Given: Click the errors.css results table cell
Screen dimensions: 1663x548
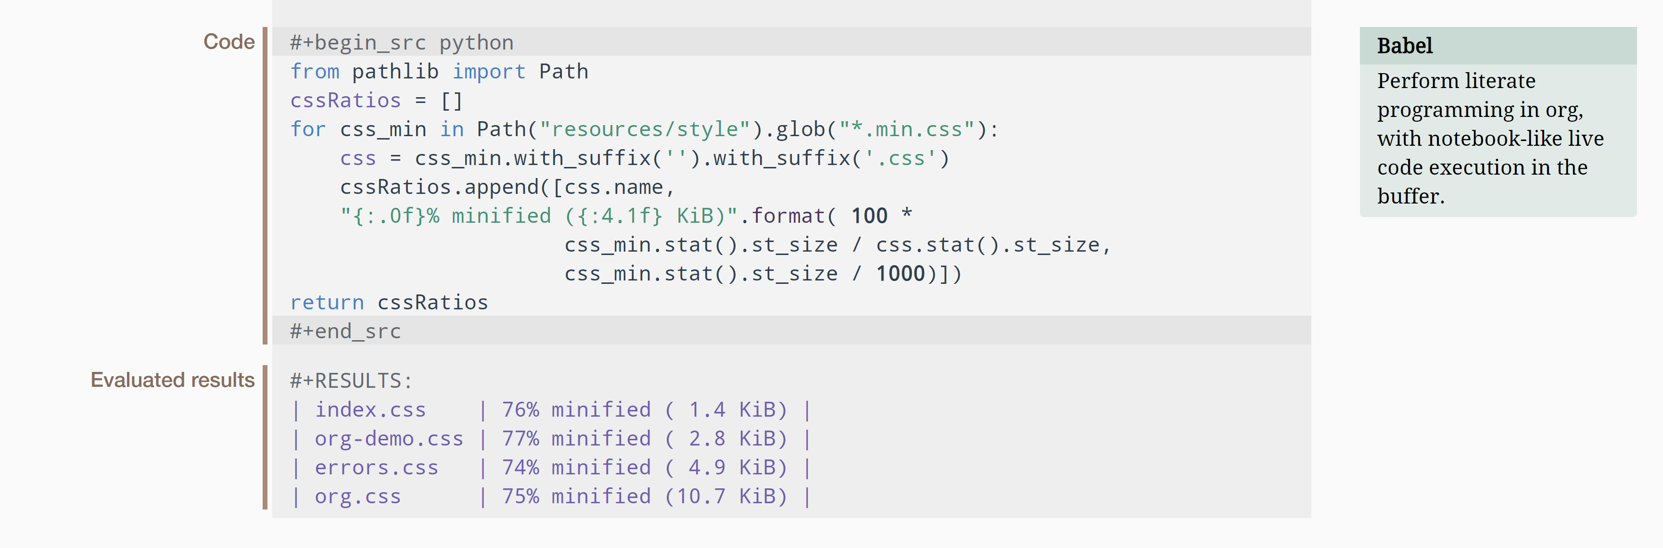Looking at the screenshot, I should point(376,468).
